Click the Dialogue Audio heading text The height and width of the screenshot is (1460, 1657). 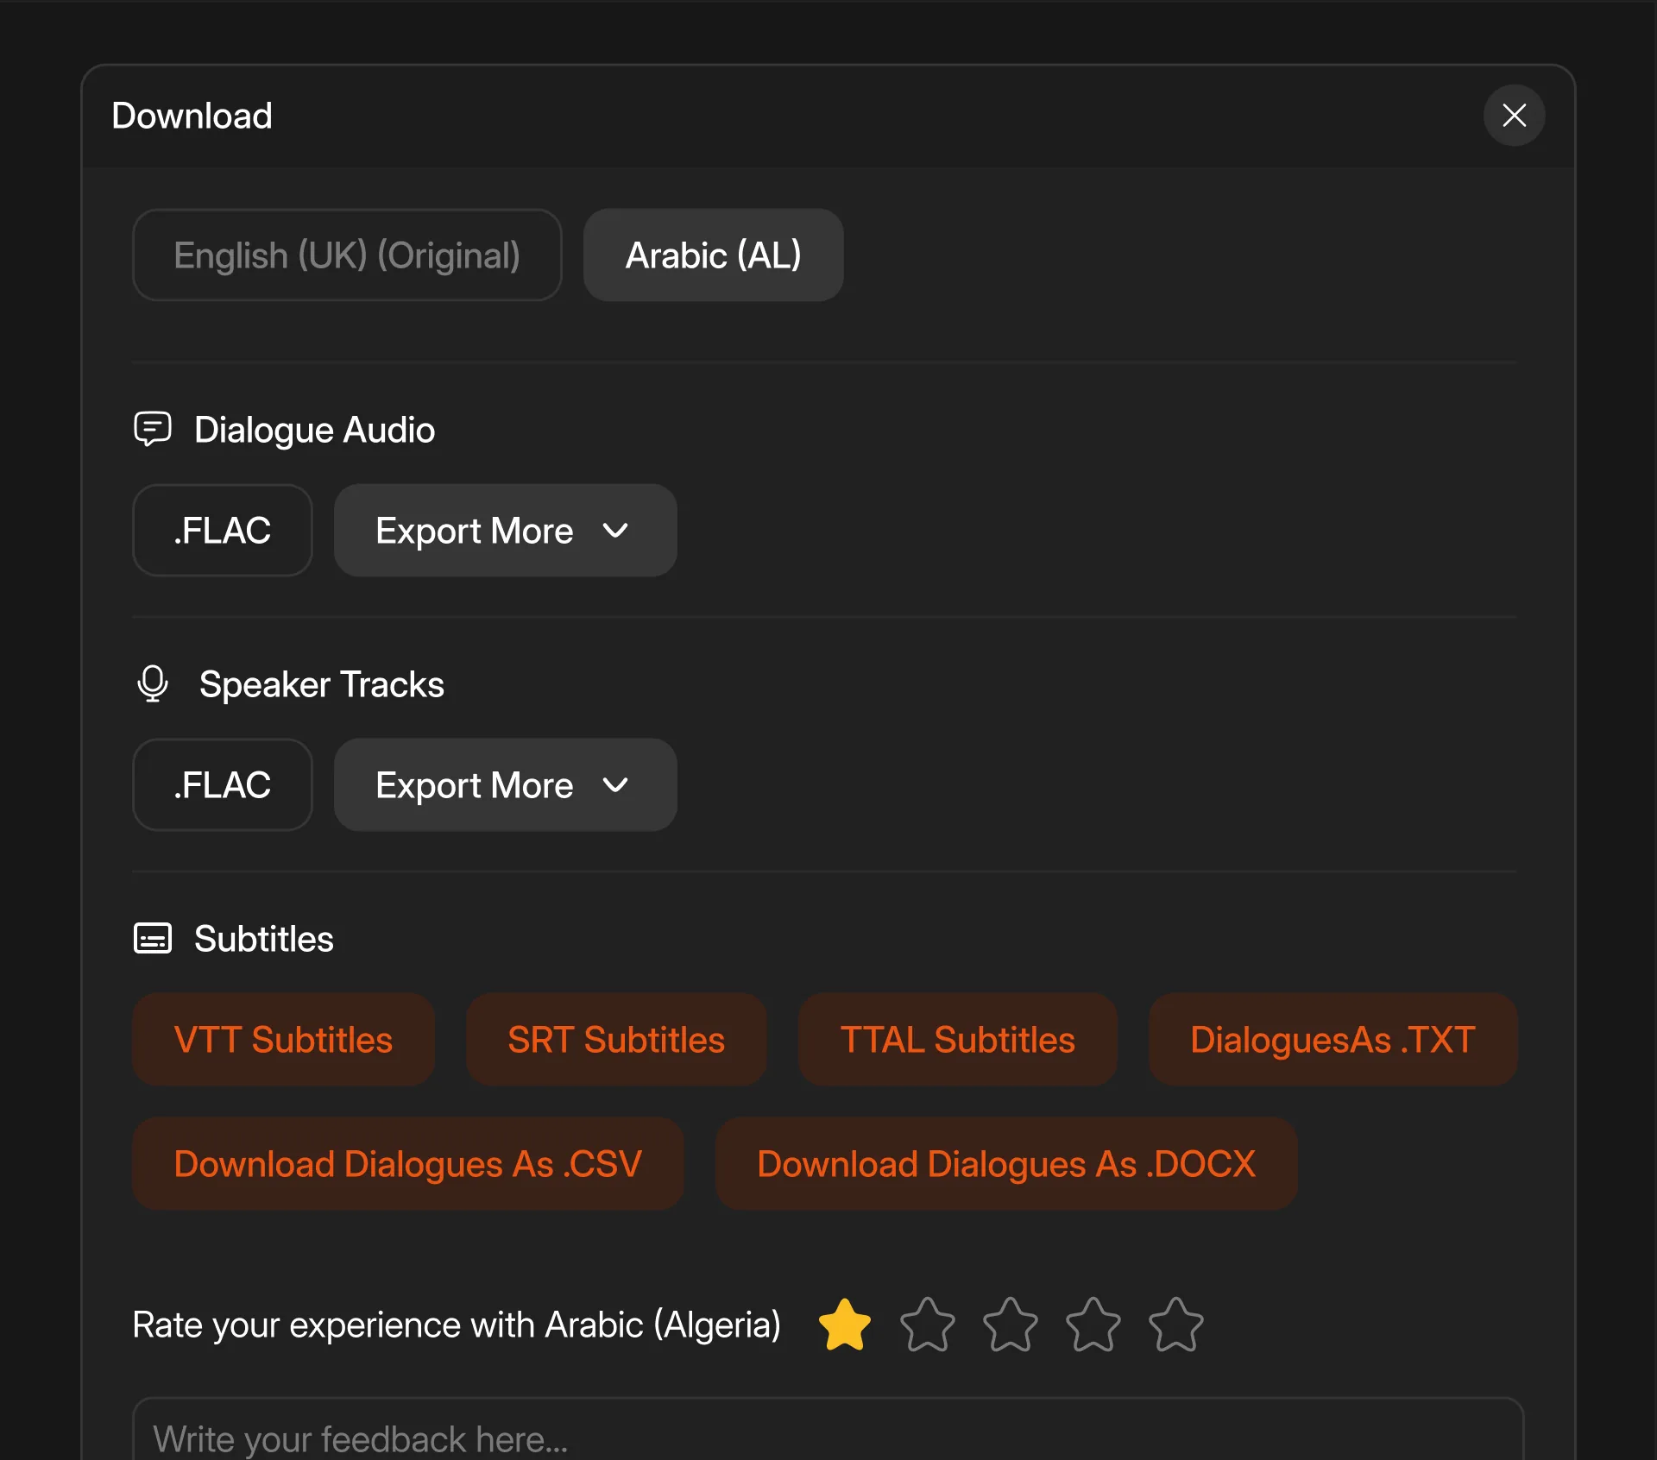[314, 430]
